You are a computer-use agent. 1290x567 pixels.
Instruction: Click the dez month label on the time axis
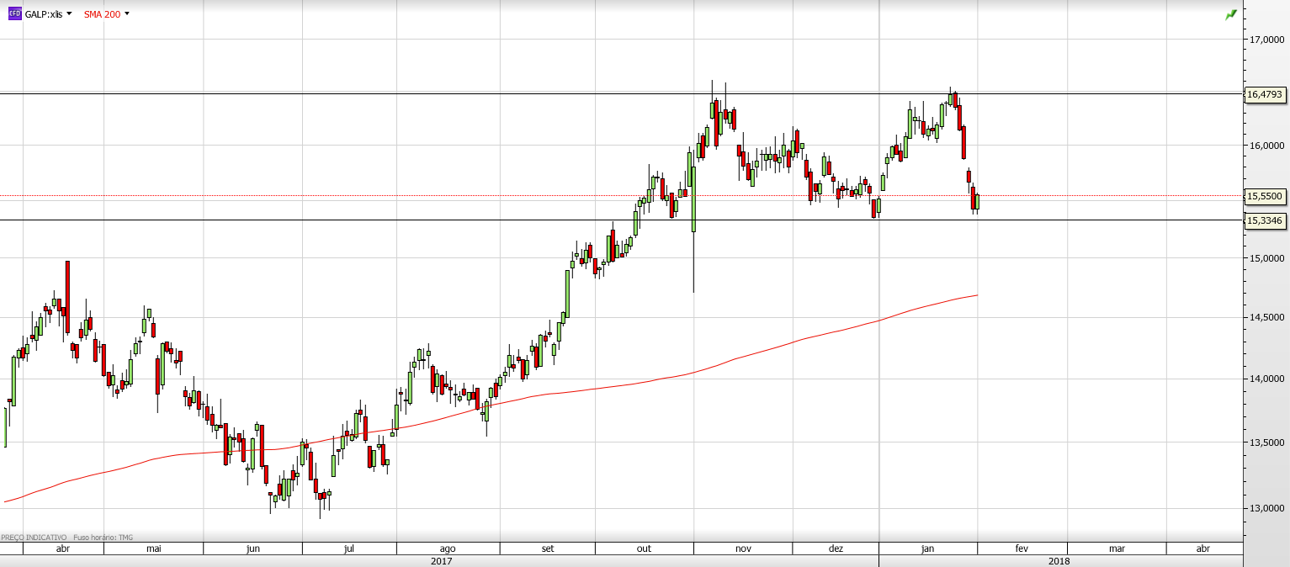836,548
